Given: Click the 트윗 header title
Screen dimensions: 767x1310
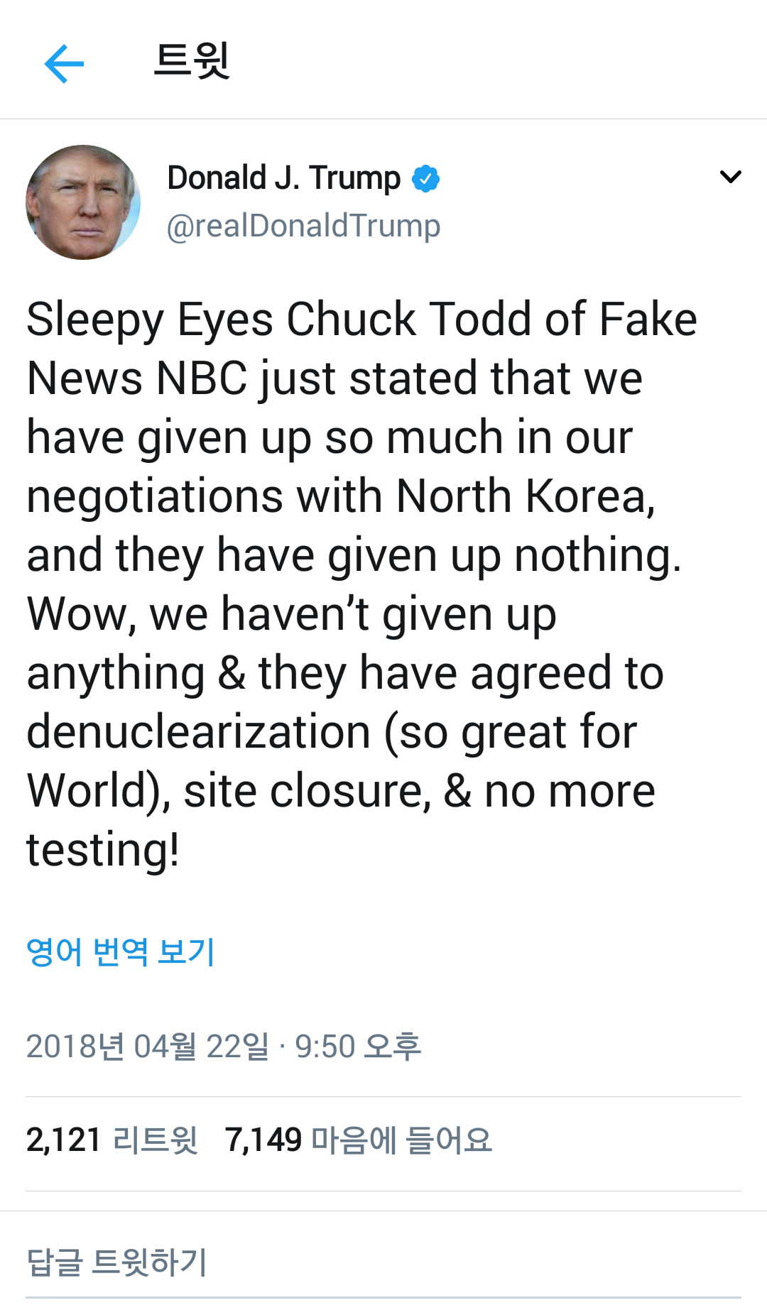Looking at the screenshot, I should point(192,61).
